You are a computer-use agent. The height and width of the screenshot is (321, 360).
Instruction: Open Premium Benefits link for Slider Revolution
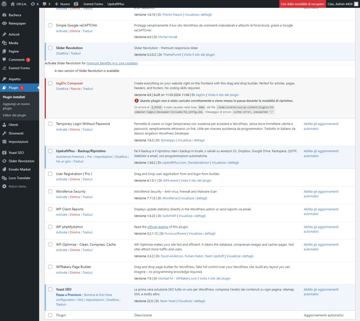[x=112, y=63]
